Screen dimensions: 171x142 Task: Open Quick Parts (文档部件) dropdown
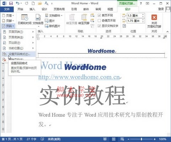click(x=54, y=16)
